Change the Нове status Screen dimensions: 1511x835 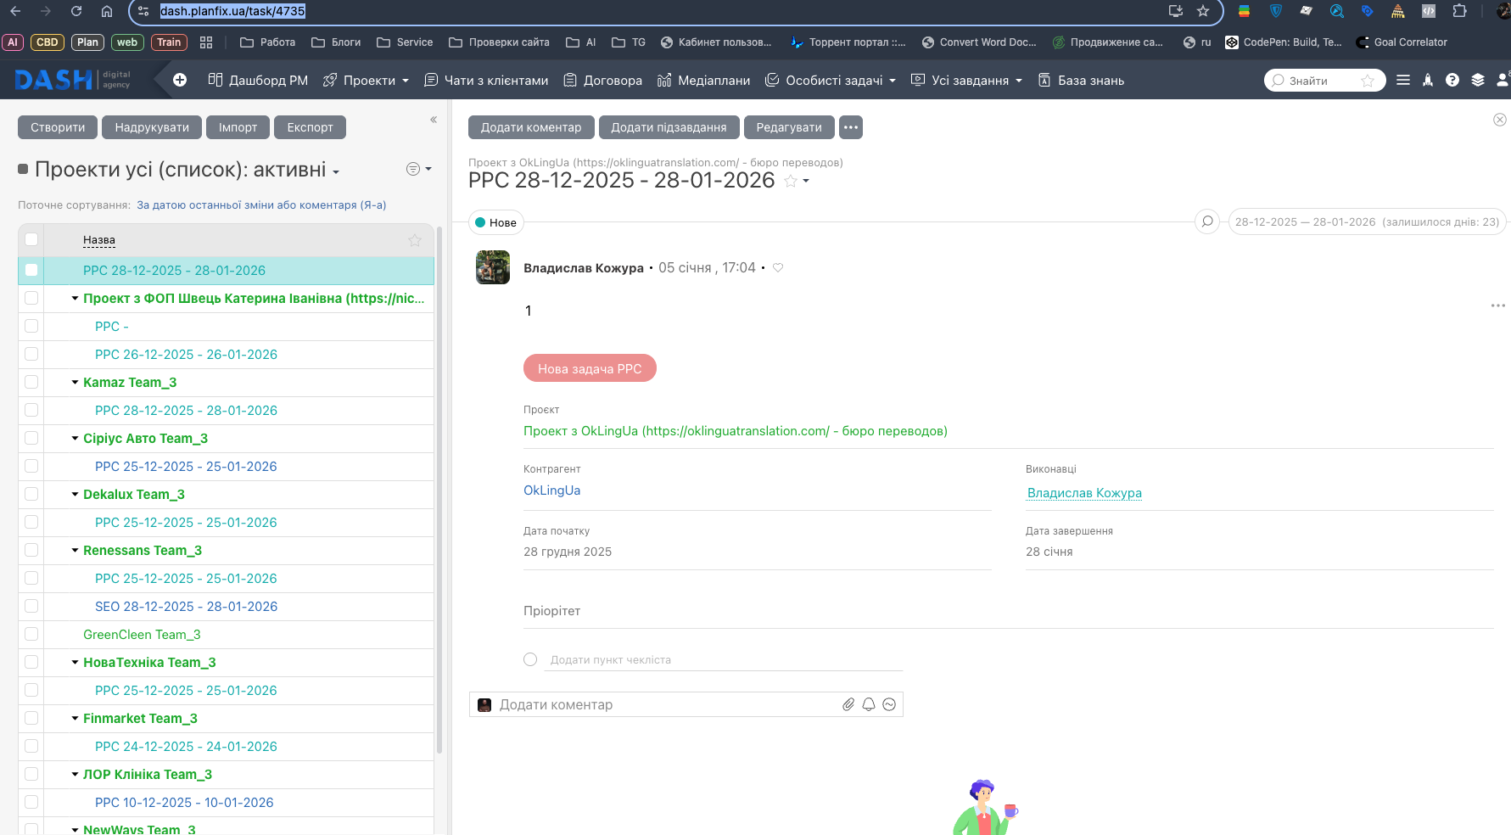pos(496,222)
